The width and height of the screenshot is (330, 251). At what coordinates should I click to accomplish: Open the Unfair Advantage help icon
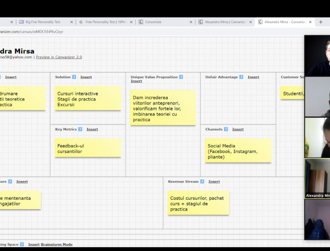241,77
